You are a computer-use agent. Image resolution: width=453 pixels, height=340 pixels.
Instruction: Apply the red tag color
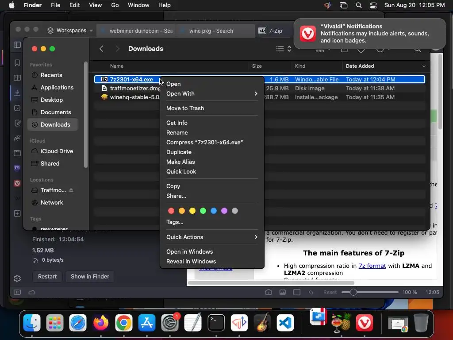(x=171, y=211)
